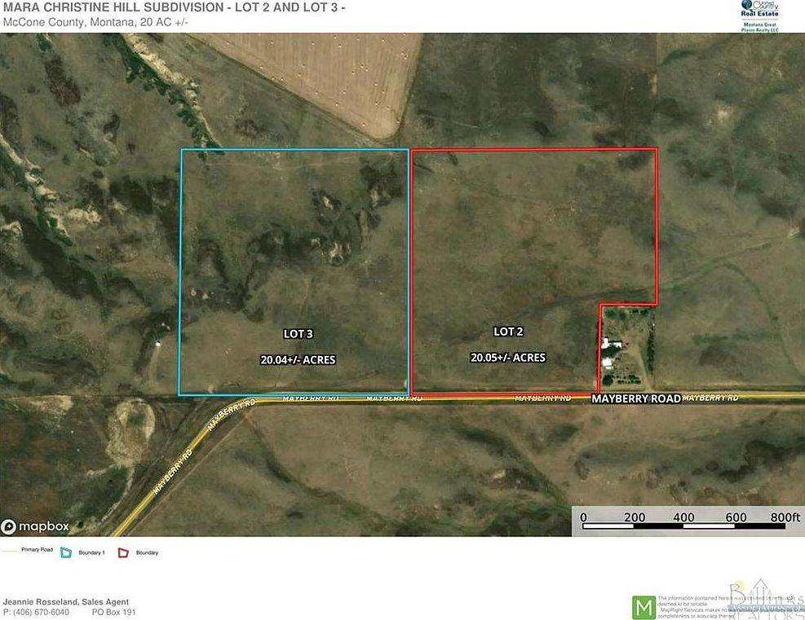This screenshot has height=620, width=805.
Task: Click the blue Boundary 1 legend symbol
Action: pyautogui.click(x=68, y=552)
